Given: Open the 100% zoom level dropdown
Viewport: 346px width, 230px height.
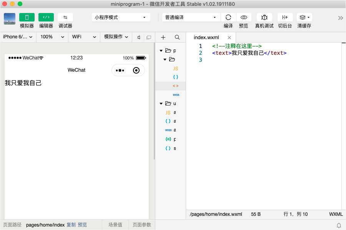Looking at the screenshot, I should coord(52,37).
